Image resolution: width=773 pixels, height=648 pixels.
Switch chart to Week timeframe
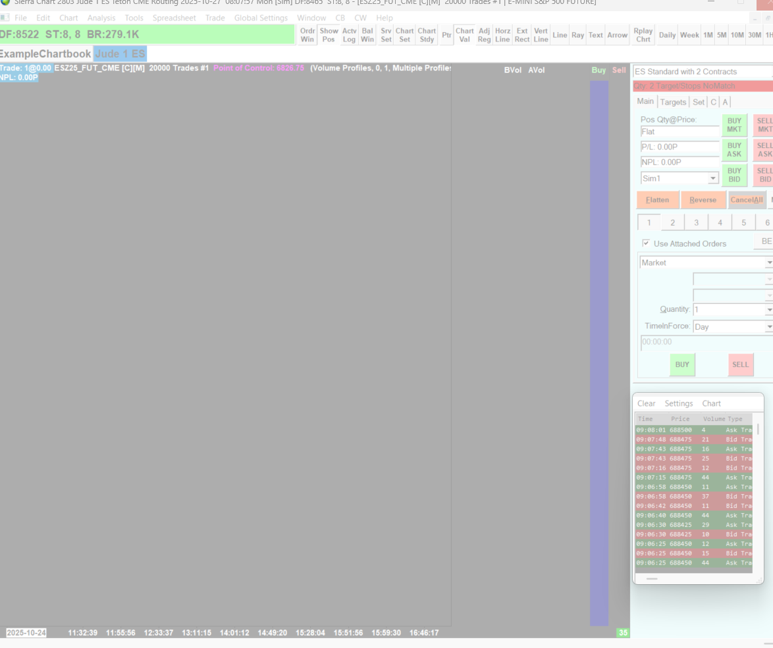point(689,35)
